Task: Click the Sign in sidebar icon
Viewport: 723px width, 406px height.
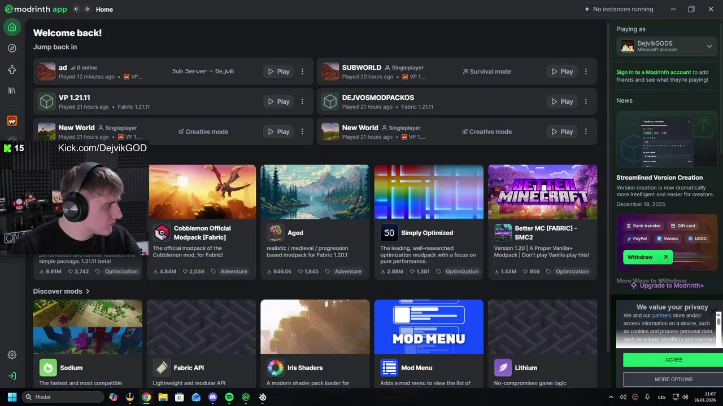Action: click(x=12, y=376)
